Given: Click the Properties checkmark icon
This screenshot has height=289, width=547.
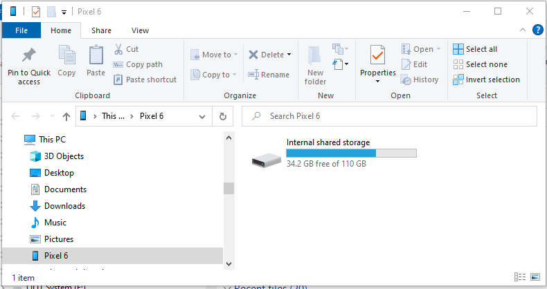Looking at the screenshot, I should pyautogui.click(x=378, y=55).
